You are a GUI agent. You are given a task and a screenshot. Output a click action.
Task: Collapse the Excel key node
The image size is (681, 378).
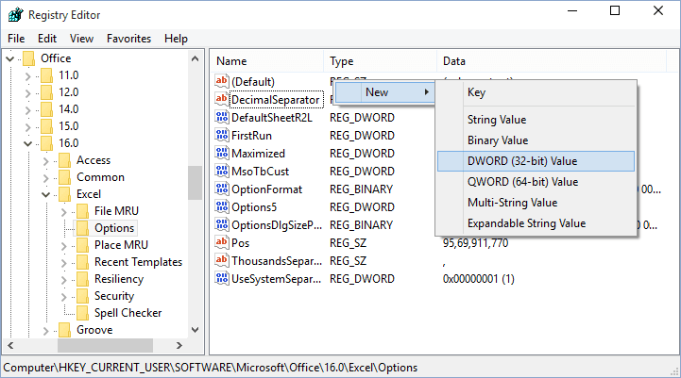pyautogui.click(x=45, y=194)
